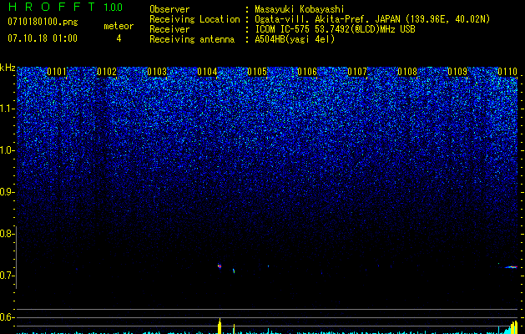Click the 0.9 kHz axis label
Viewport: 525px width, 334px height.
(8, 192)
